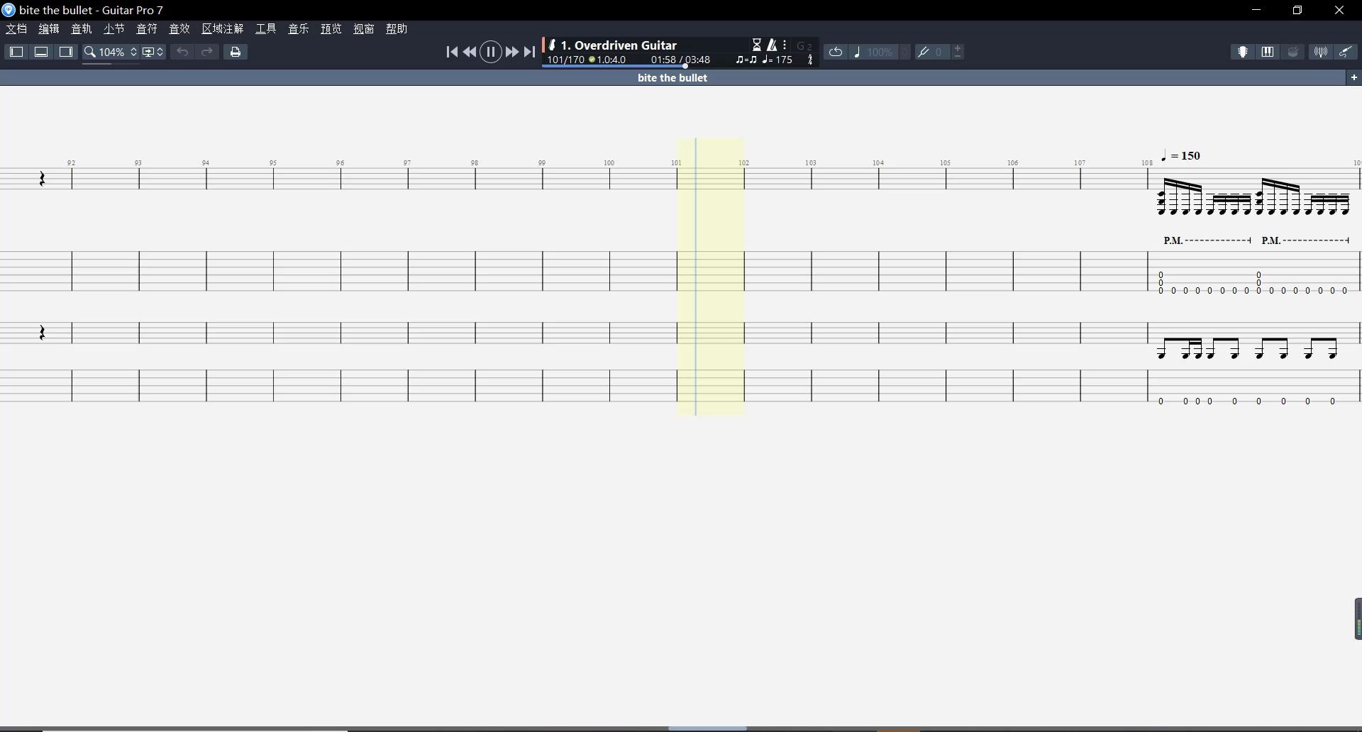Click the Guitar Pro app icon in title bar
Screen dimensions: 1362x732
tap(9, 10)
